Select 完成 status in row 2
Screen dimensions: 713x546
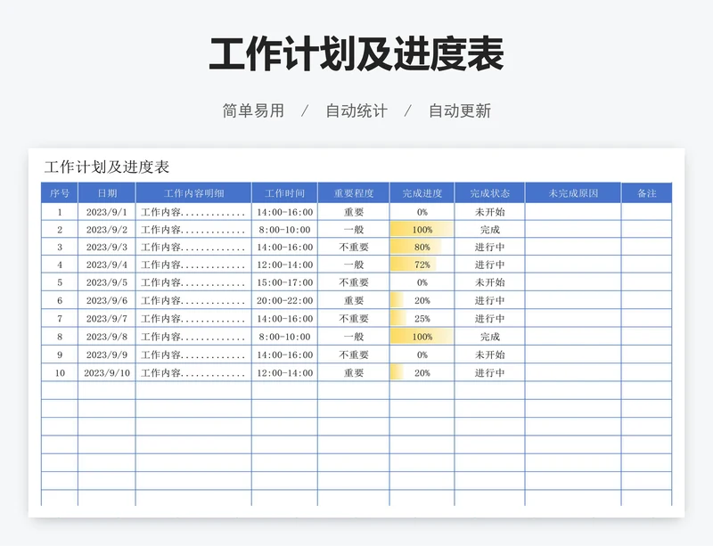point(489,230)
